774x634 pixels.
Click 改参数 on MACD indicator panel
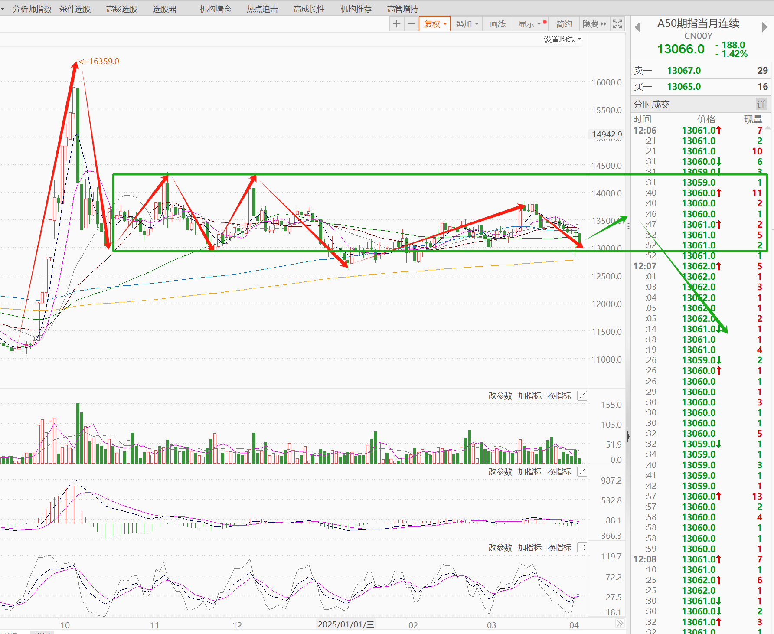click(500, 472)
